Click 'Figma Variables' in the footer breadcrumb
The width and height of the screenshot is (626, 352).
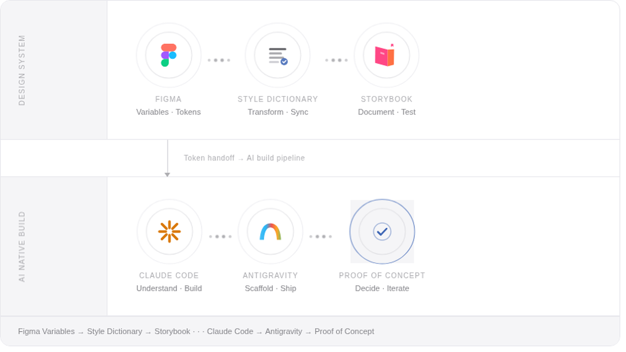(46, 331)
